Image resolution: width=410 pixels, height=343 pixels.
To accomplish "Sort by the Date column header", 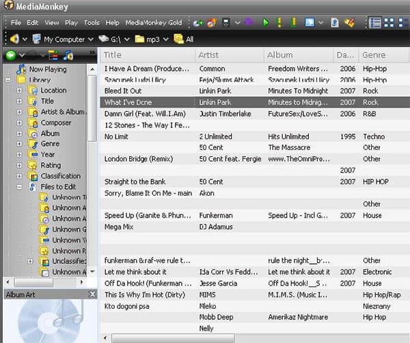I will 346,55.
